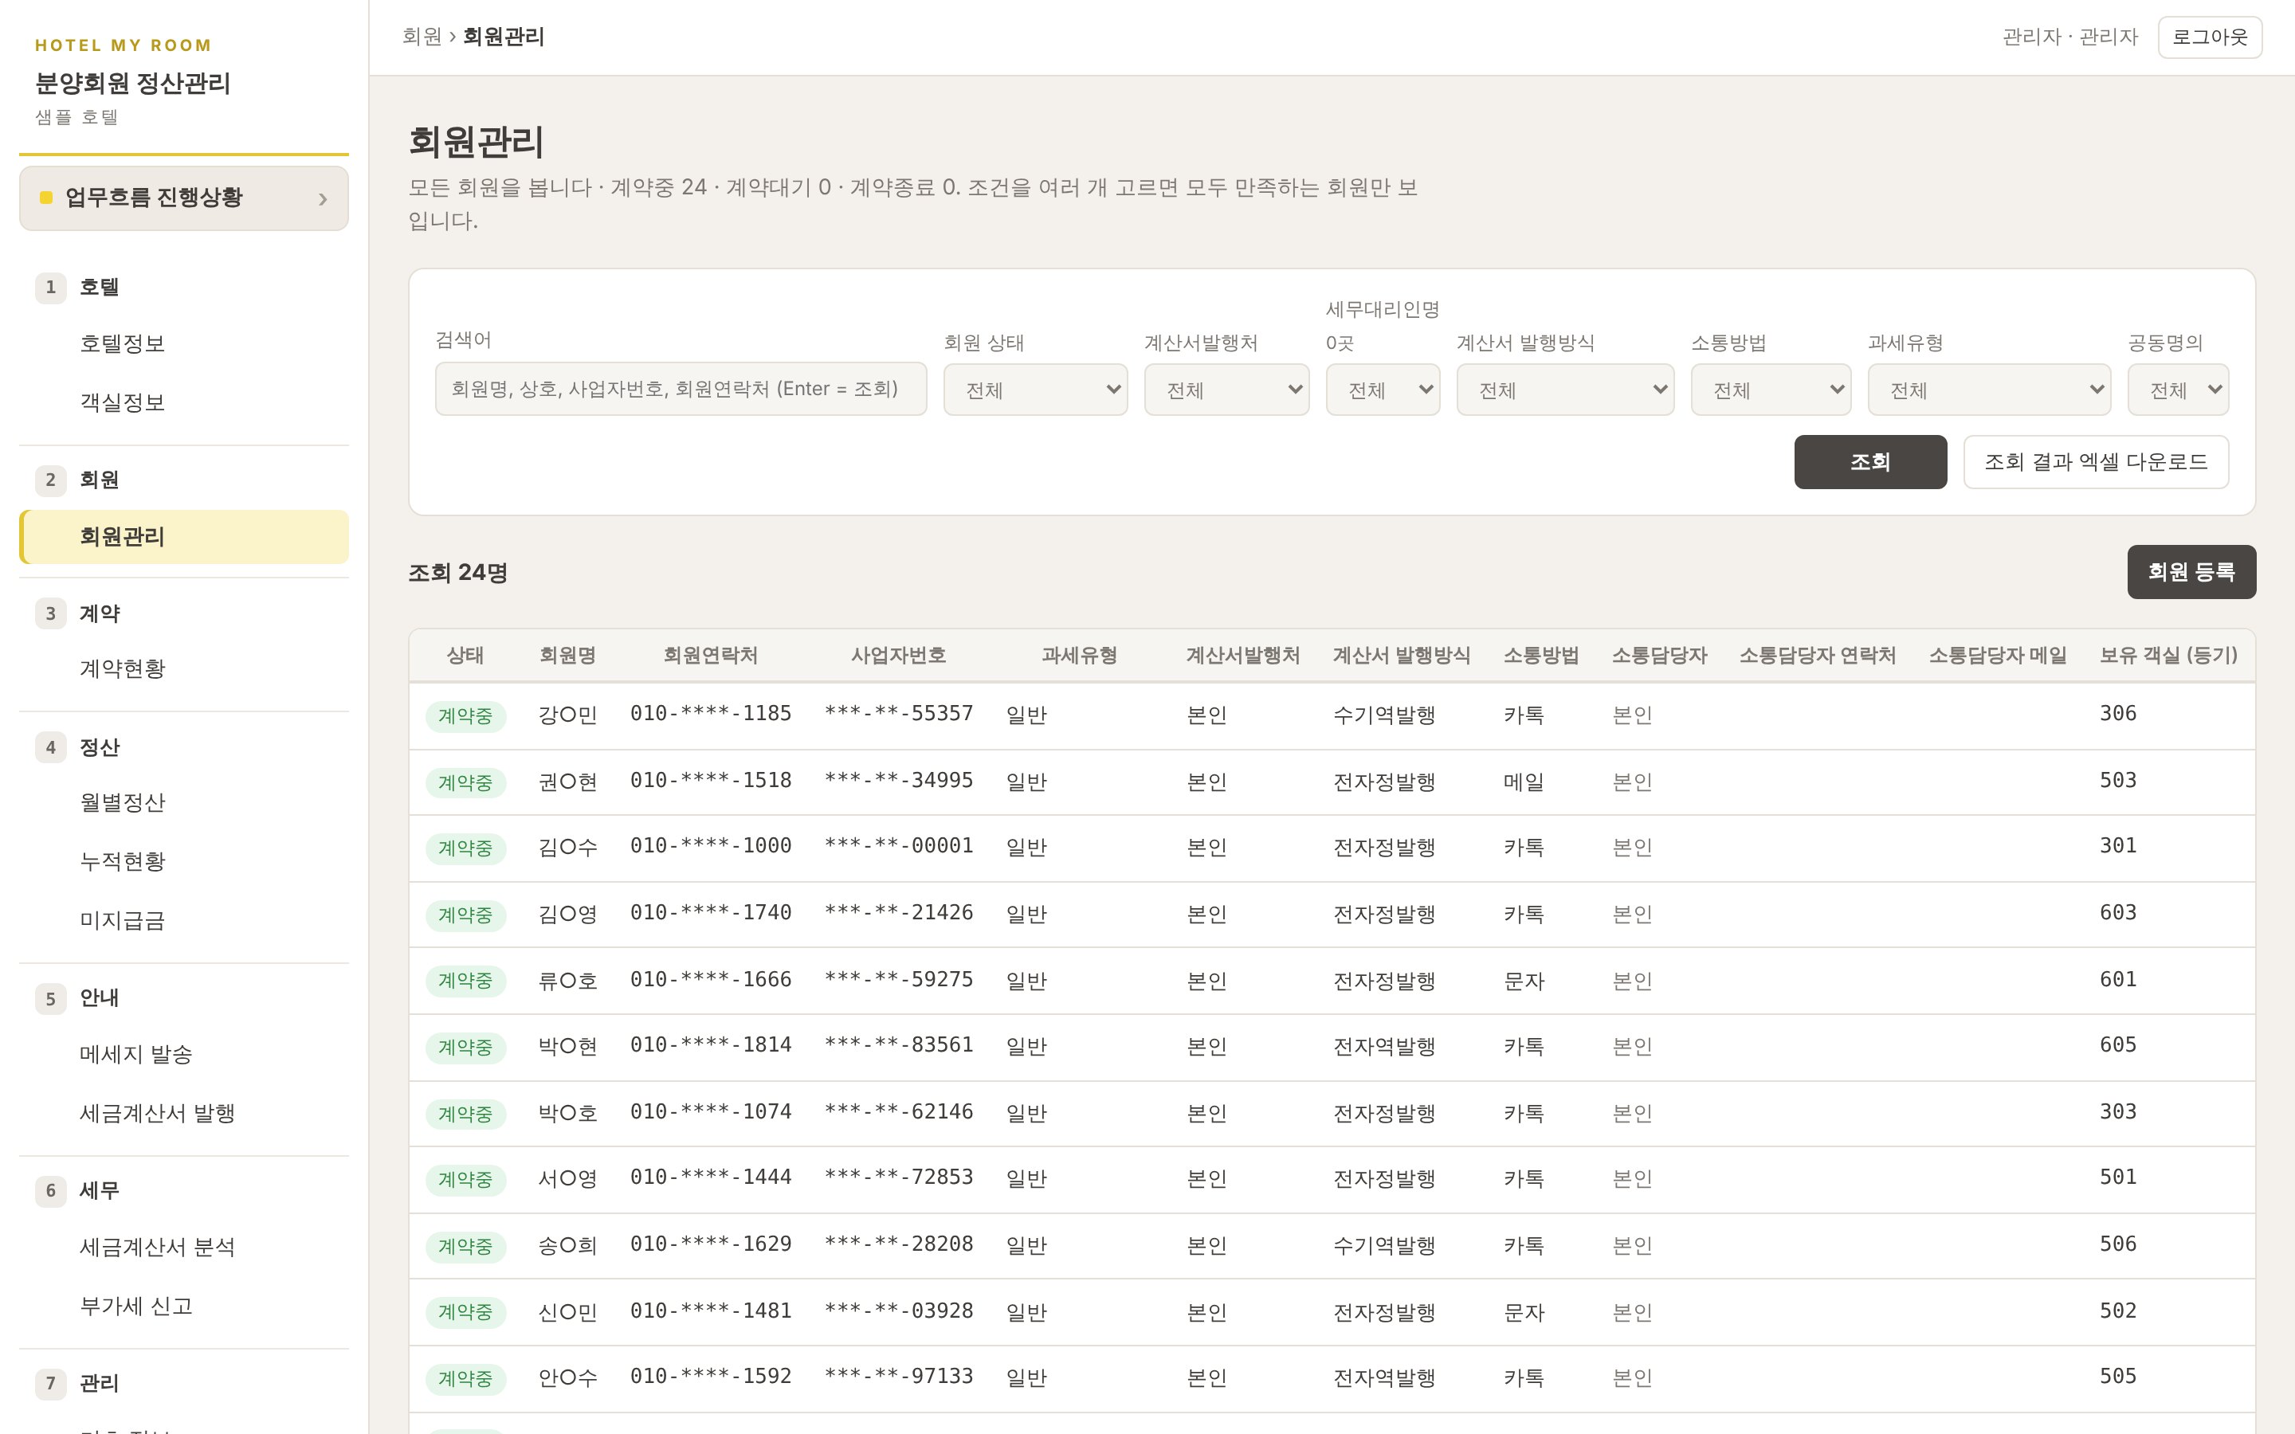
Task: Select 회원관리 in the sidebar
Action: 185,537
